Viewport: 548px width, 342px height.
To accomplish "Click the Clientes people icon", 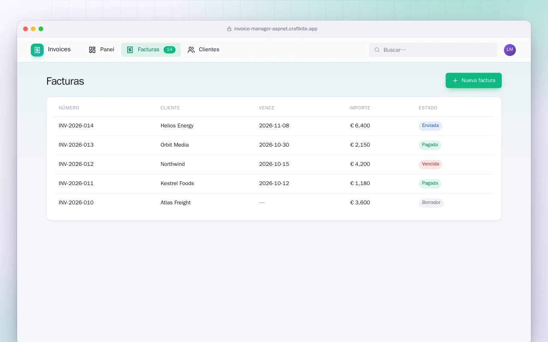I will pos(191,50).
